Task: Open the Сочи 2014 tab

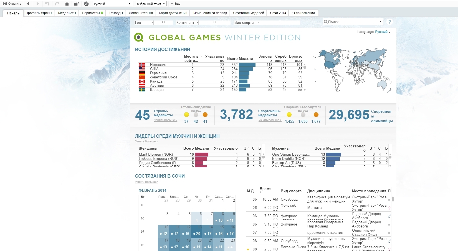Action: (278, 13)
